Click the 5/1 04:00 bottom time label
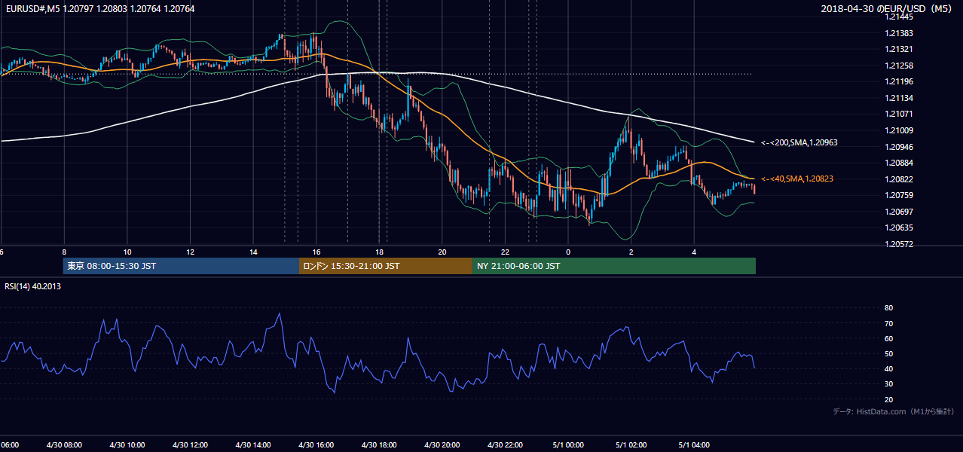 coord(695,444)
